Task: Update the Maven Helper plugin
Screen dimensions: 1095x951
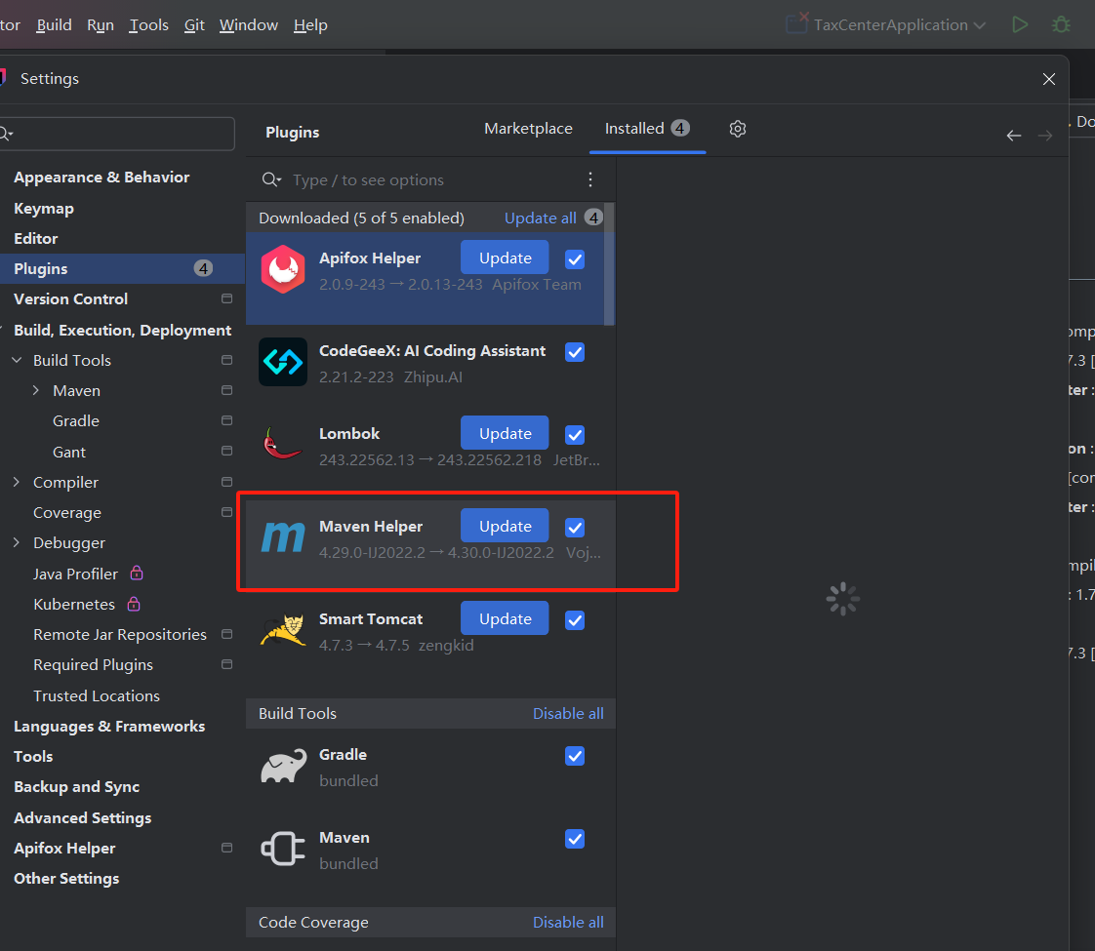Action: tap(505, 526)
